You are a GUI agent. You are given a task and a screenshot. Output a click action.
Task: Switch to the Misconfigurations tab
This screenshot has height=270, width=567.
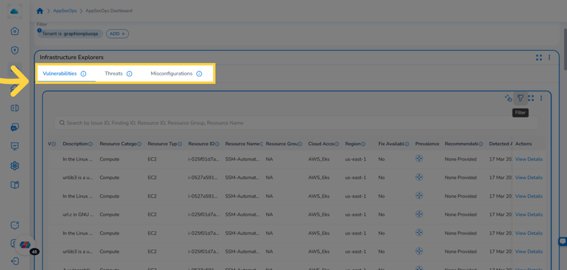pyautogui.click(x=171, y=73)
